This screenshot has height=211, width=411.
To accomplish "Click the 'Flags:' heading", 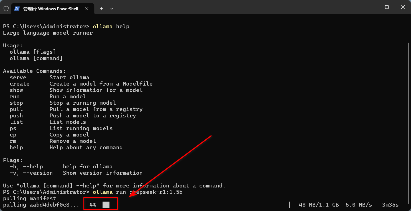I will coord(13,160).
